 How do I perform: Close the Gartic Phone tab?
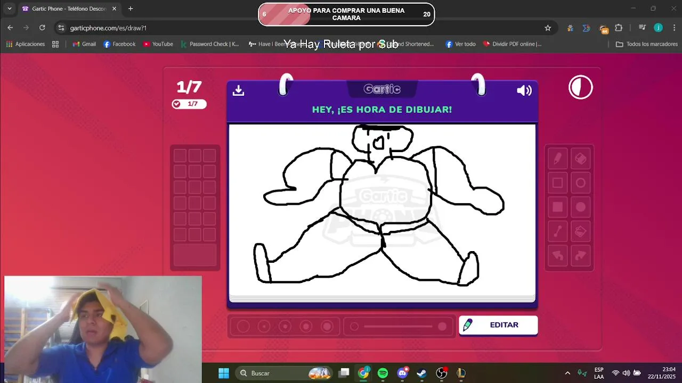pyautogui.click(x=114, y=9)
